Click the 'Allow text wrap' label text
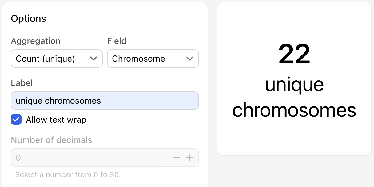 [x=56, y=120]
